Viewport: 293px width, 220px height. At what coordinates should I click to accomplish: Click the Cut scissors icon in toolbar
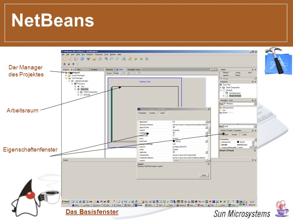tap(89, 59)
